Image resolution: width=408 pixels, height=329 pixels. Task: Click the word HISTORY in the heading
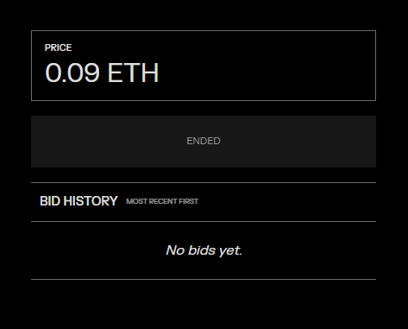[91, 201]
